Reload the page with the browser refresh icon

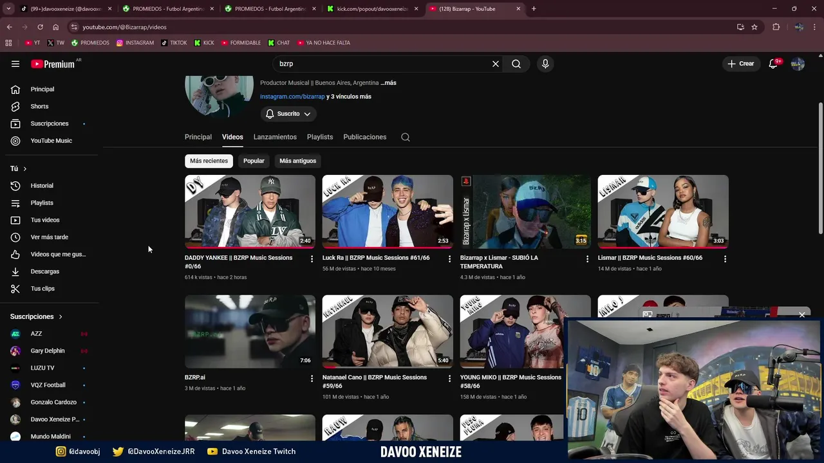click(x=40, y=27)
